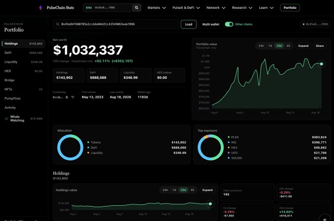This screenshot has width=334, height=221.
Task: Click the Whale Watching icon in sidebar
Action: pyautogui.click(x=6, y=119)
